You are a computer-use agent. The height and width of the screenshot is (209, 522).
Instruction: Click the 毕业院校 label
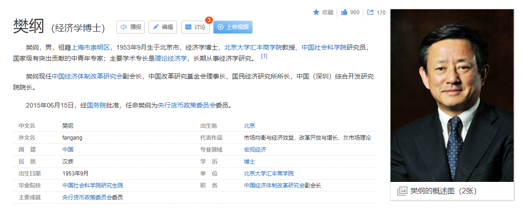(29, 186)
